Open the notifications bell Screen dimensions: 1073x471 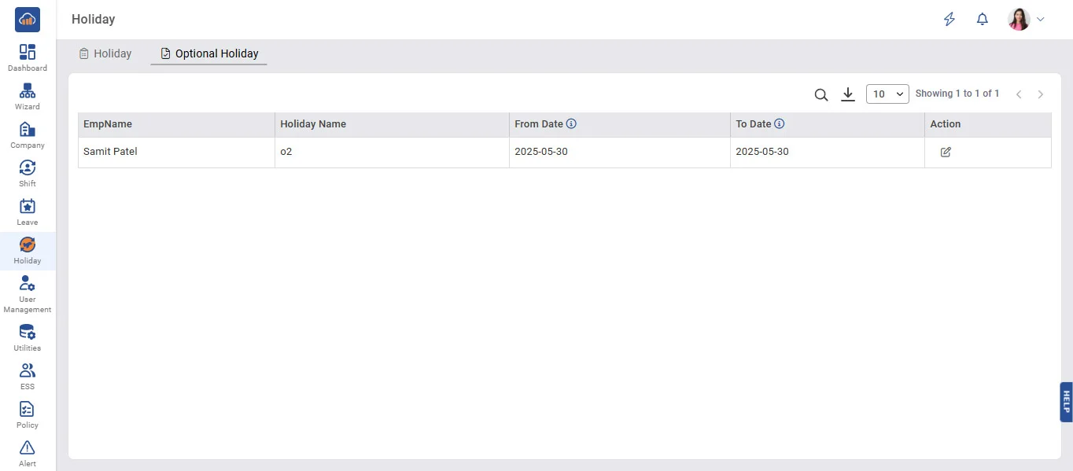(x=982, y=20)
